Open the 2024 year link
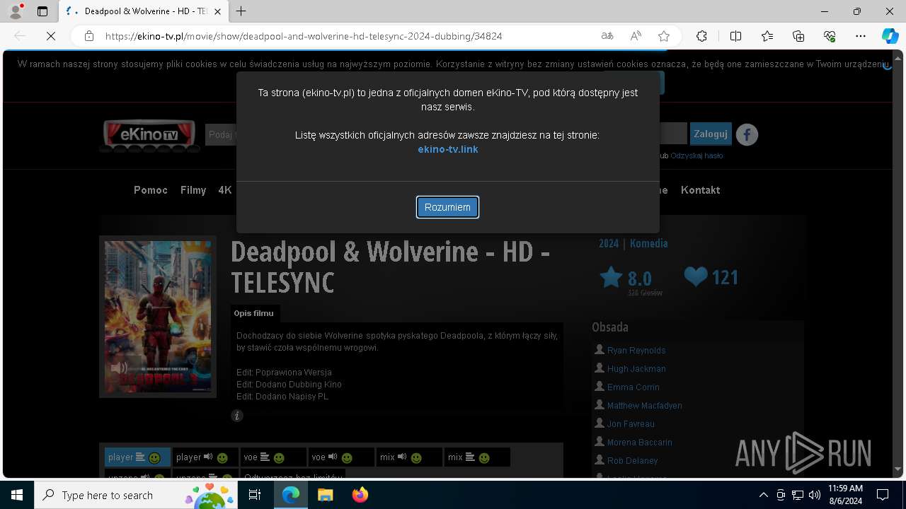This screenshot has width=906, height=509. [x=609, y=243]
